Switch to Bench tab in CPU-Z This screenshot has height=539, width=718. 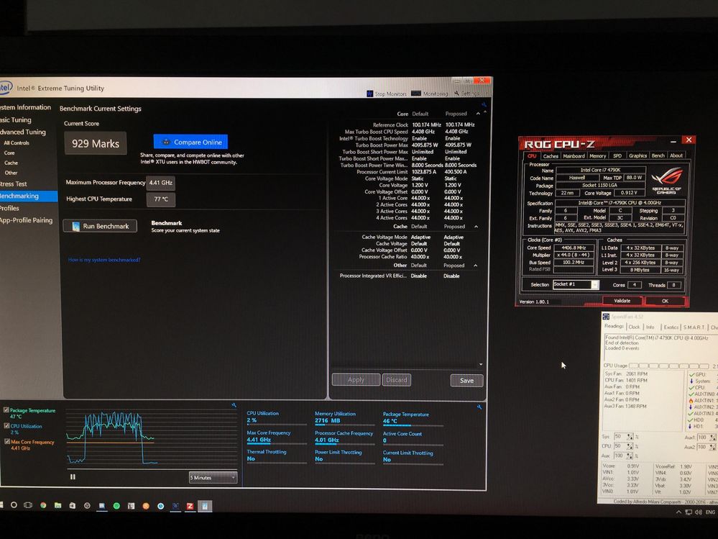[x=658, y=156]
